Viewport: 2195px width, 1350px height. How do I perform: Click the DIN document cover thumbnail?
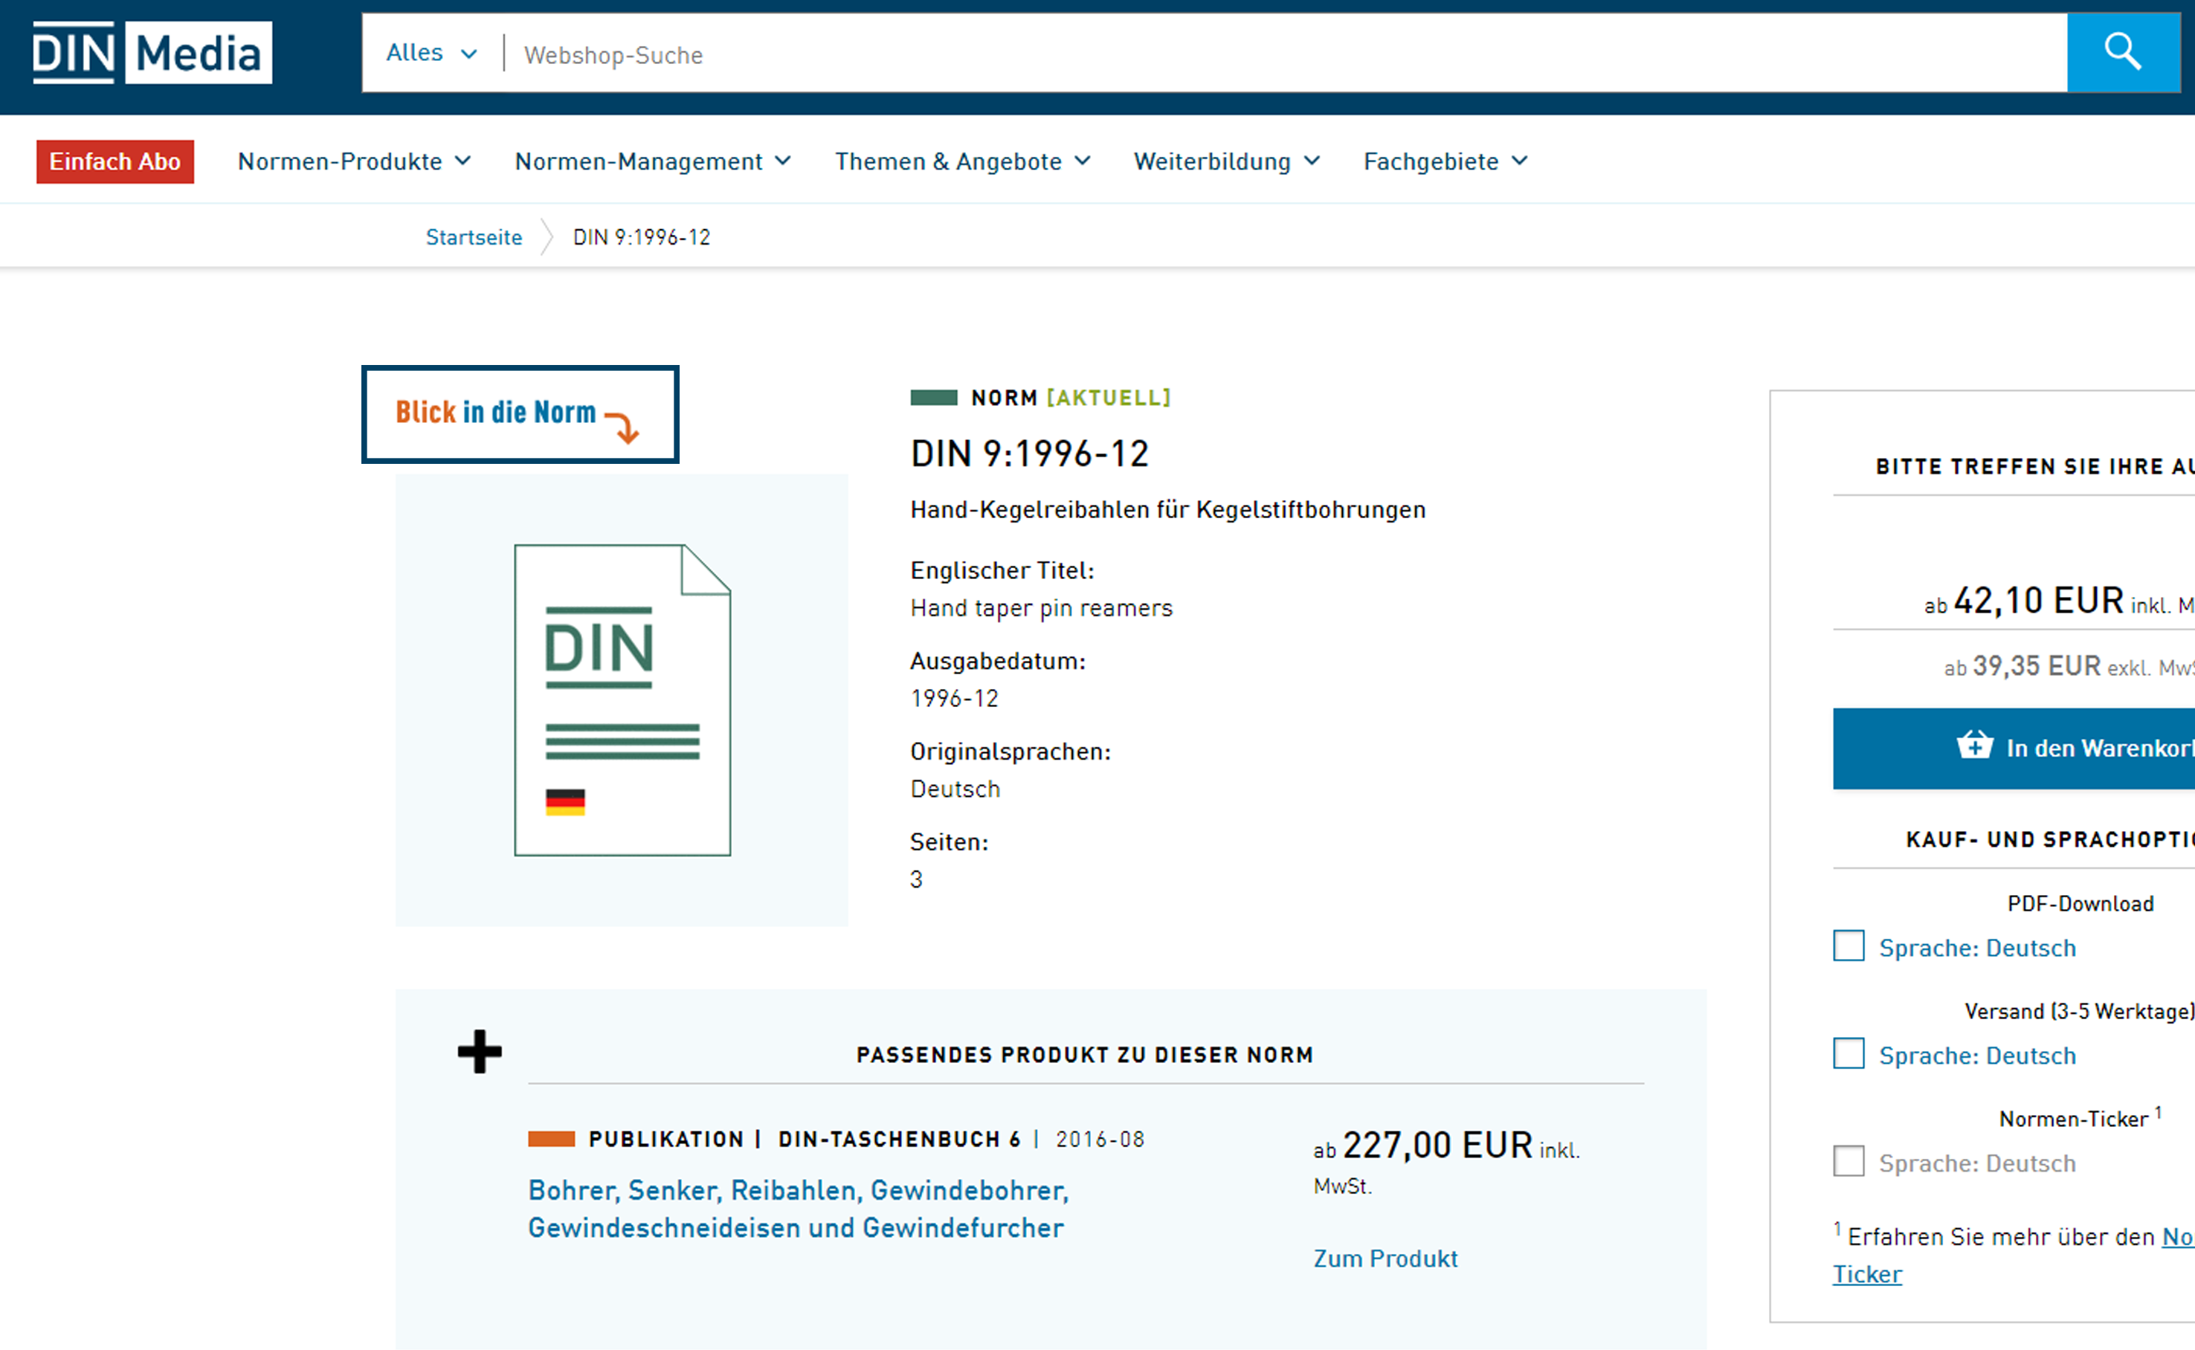pyautogui.click(x=622, y=700)
